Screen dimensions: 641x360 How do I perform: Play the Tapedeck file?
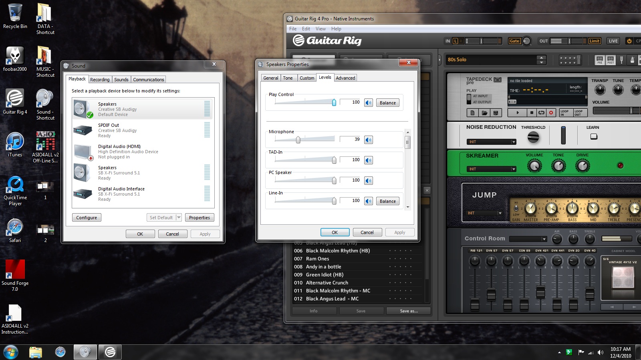[x=517, y=113]
